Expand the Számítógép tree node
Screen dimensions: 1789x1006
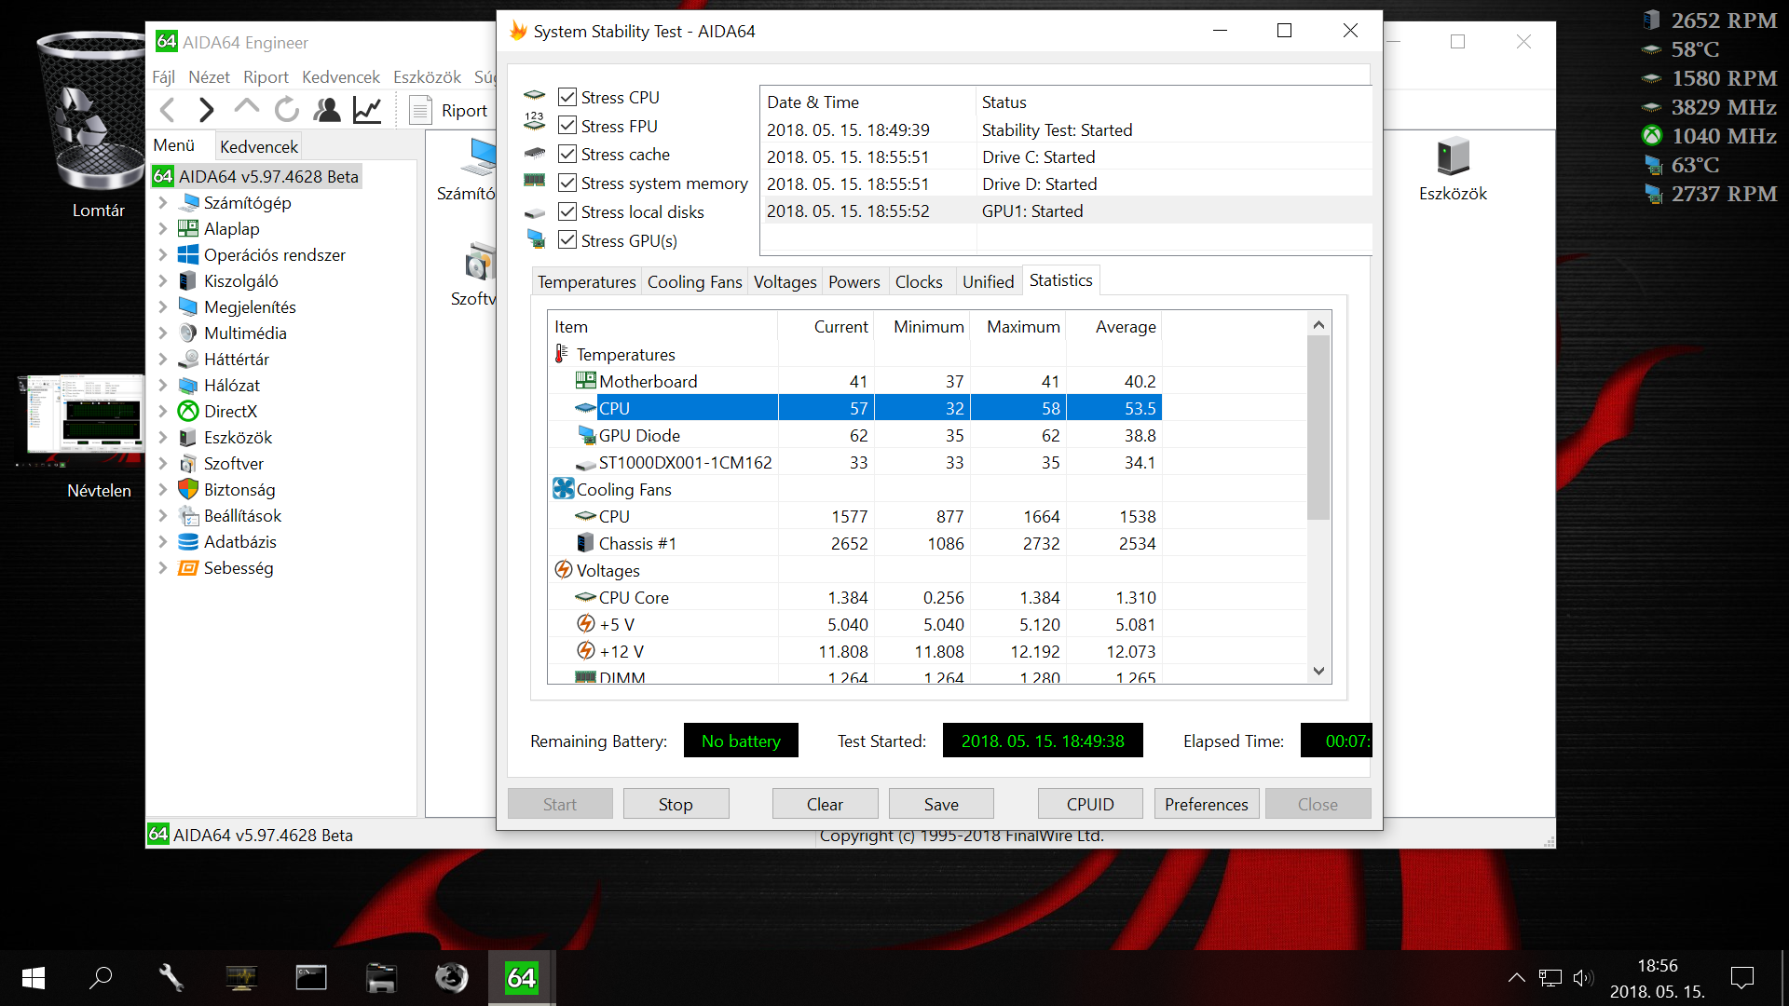pyautogui.click(x=163, y=202)
